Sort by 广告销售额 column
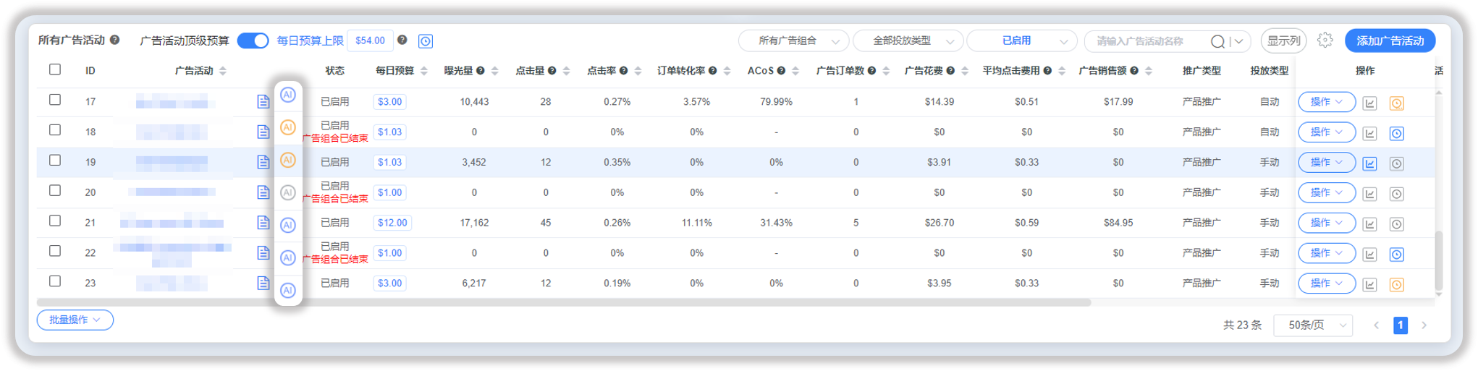This screenshot has height=371, width=1478. point(1149,71)
